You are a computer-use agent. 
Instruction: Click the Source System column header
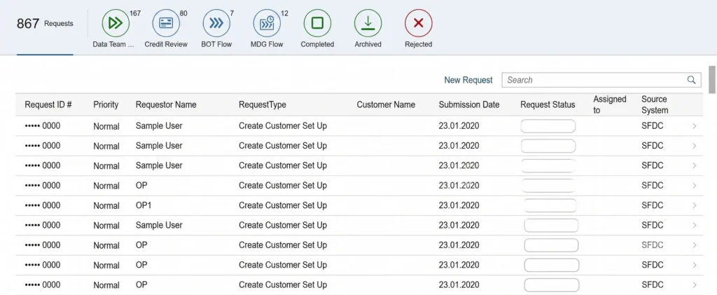click(x=655, y=104)
